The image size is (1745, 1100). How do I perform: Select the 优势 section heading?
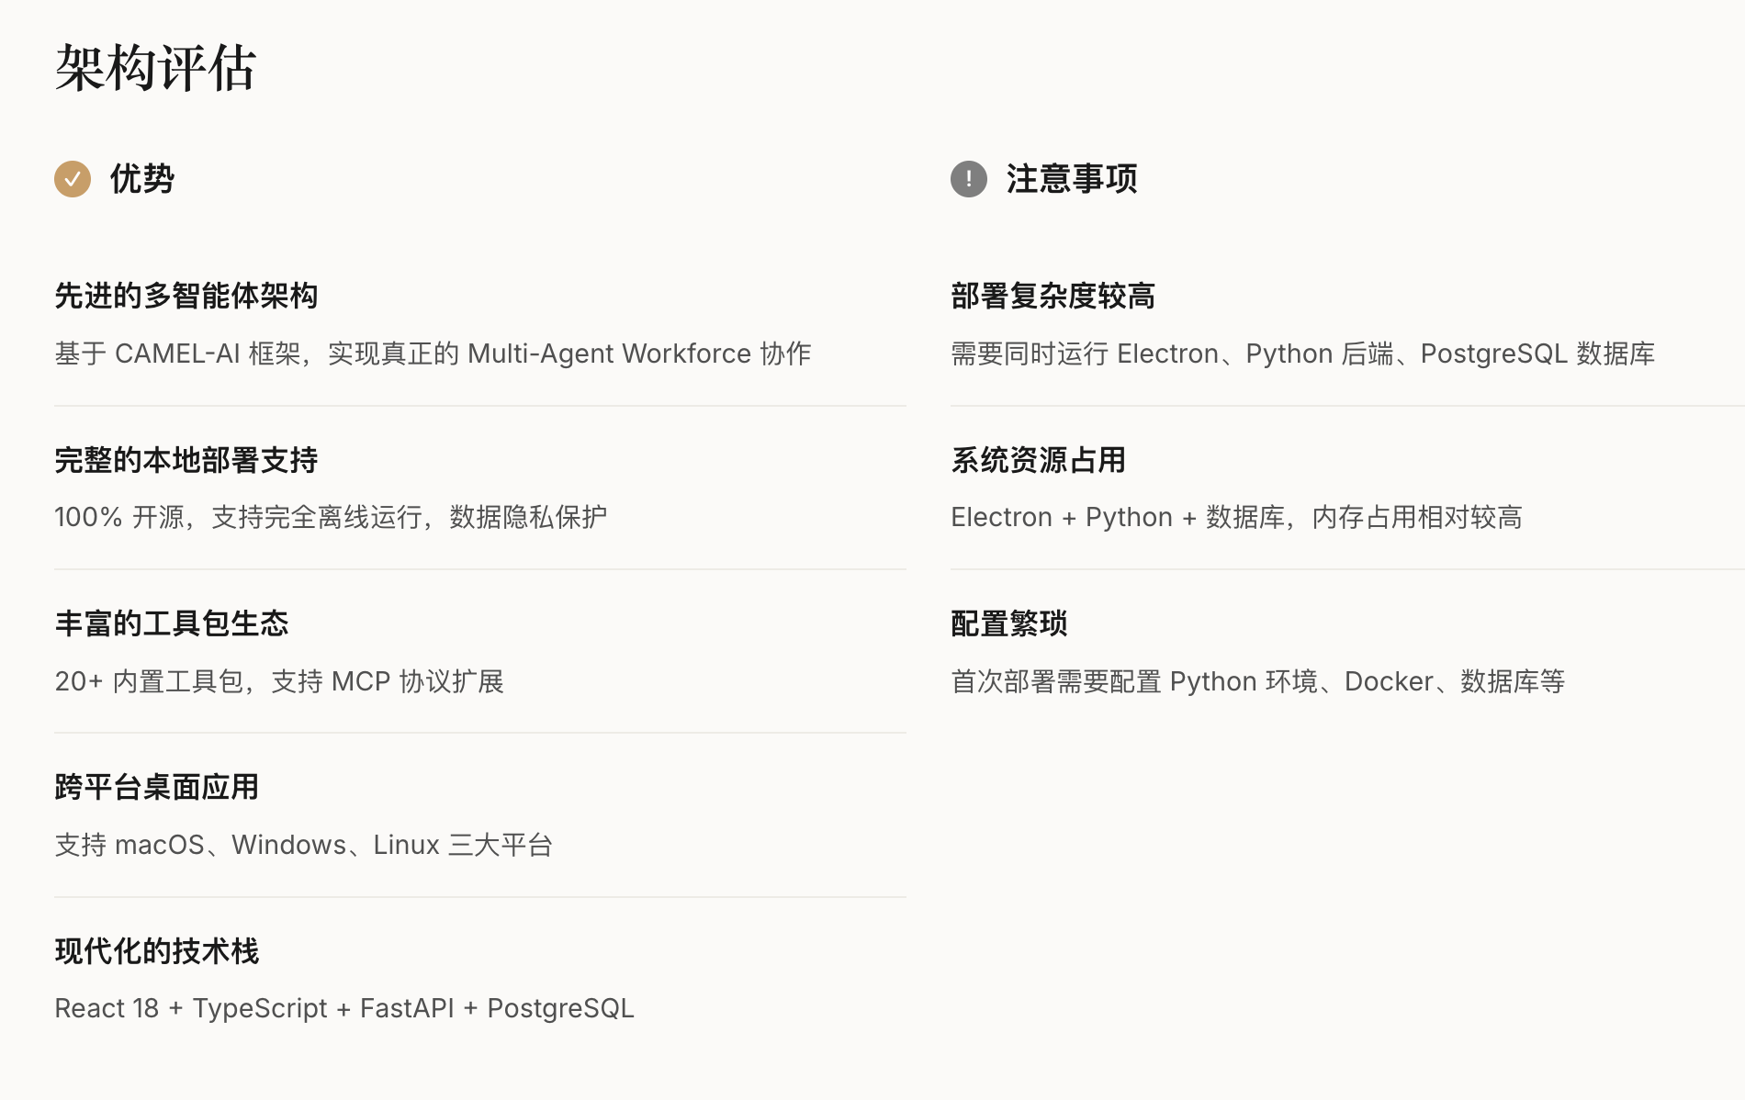(142, 179)
